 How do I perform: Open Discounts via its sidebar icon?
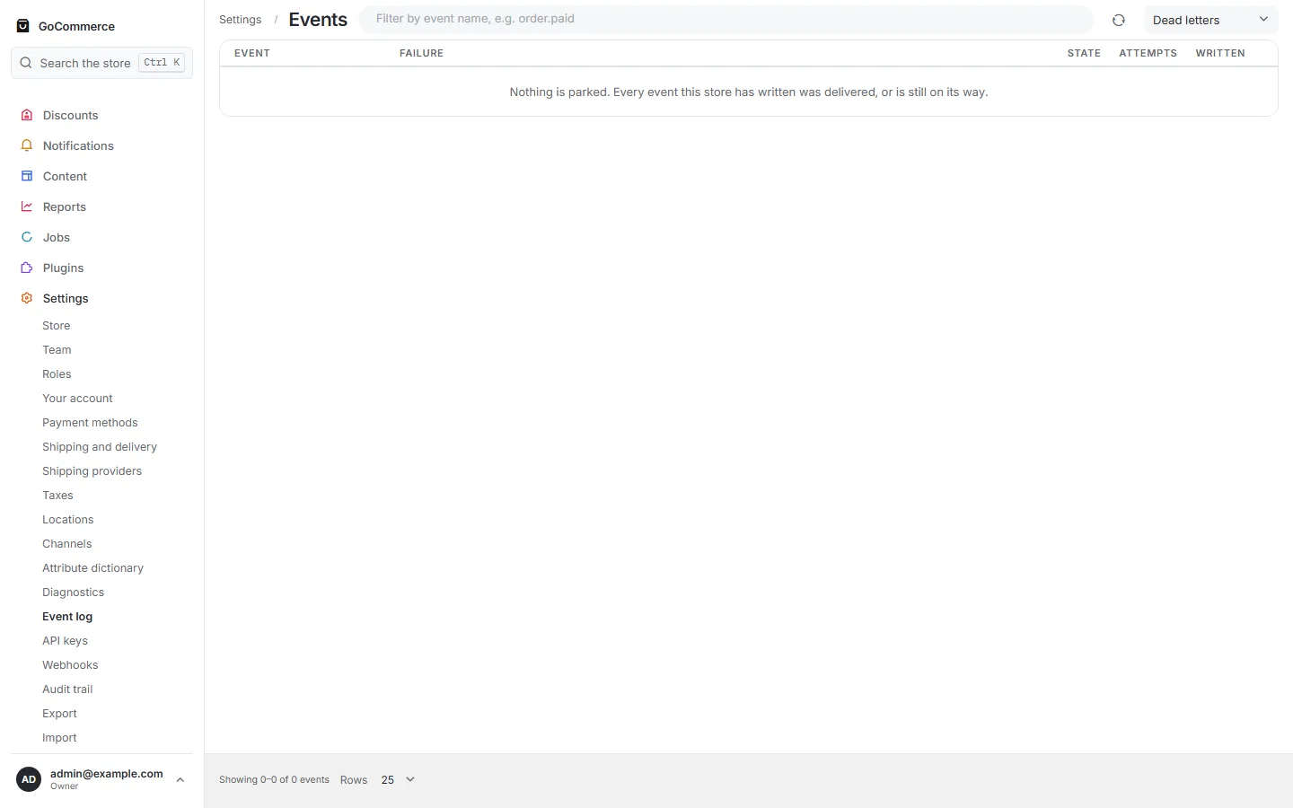coord(27,115)
